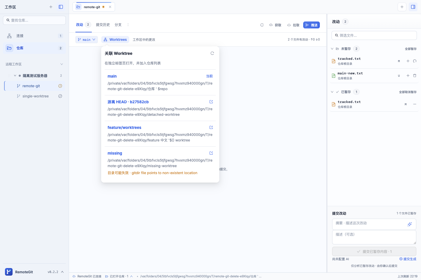Generate commit message with the AI sparkle icon
Viewport: 421px width, 280px height.
click(410, 224)
